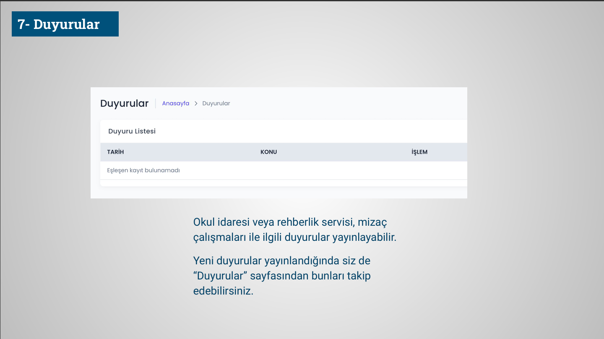
Task: Click the İŞLEM column header
Action: (x=419, y=152)
